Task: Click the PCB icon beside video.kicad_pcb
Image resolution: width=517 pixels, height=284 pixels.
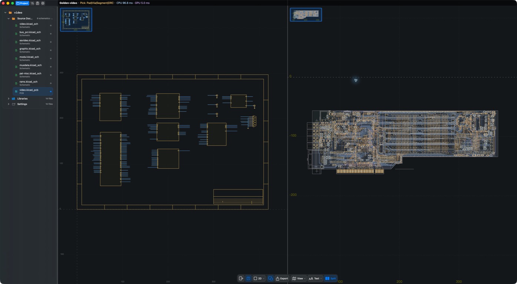Action: tap(16, 91)
